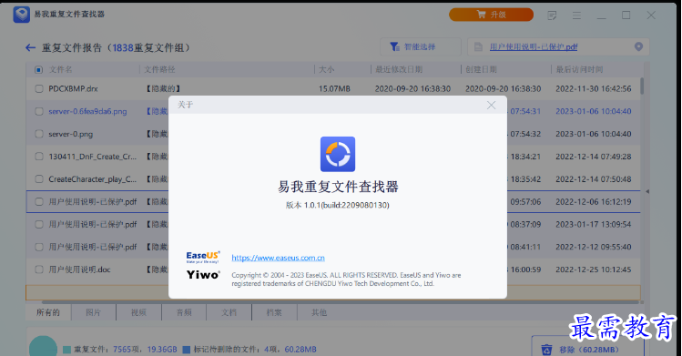Go back with the arrow icon
The height and width of the screenshot is (356, 682).
click(x=30, y=48)
